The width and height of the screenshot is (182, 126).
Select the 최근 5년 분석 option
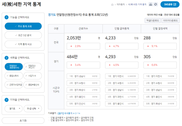23,35
